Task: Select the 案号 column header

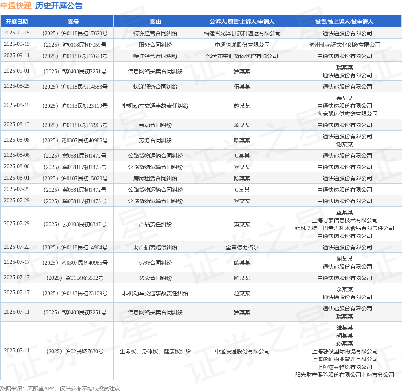Action: point(73,22)
